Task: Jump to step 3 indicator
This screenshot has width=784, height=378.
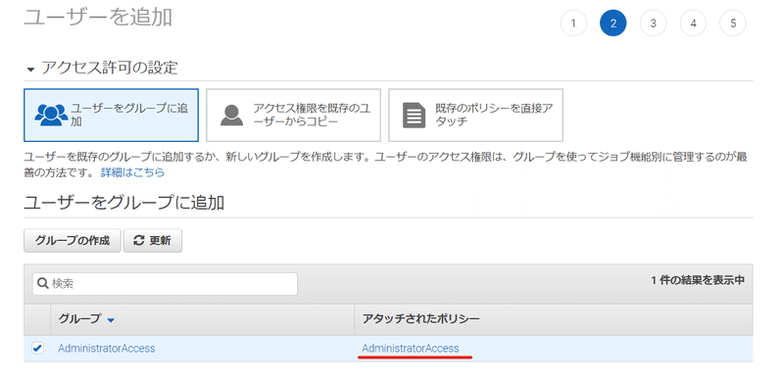Action: click(x=653, y=24)
